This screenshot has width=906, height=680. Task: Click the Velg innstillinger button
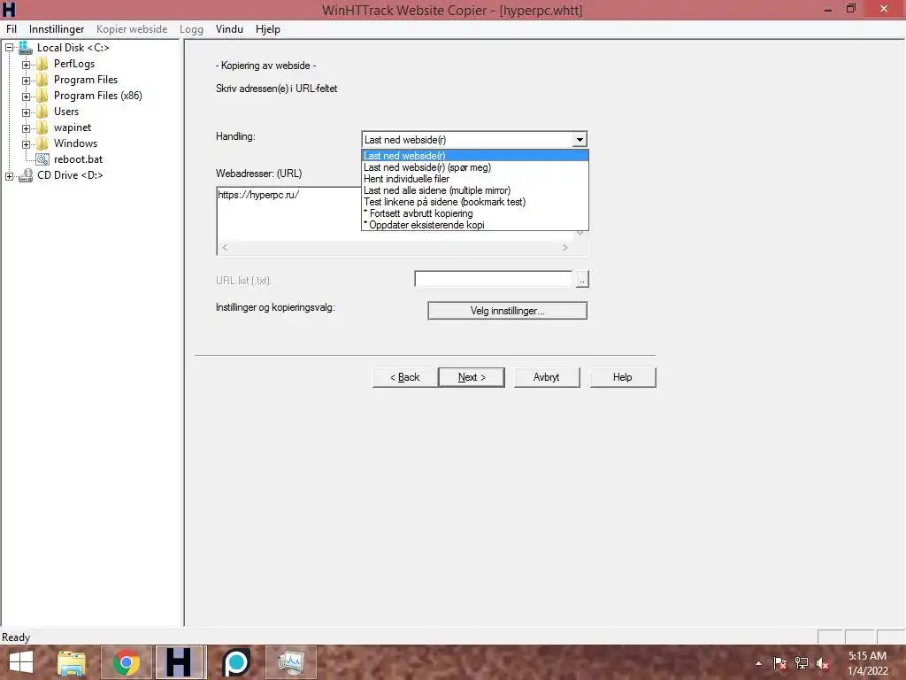(507, 311)
